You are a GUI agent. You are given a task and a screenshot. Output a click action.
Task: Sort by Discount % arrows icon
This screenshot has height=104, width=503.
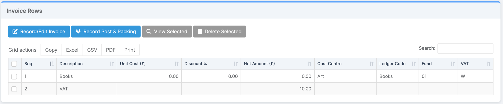pos(236,64)
